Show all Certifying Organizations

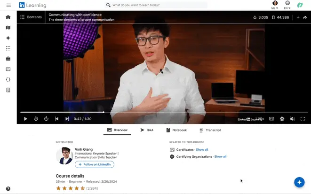click(x=220, y=156)
